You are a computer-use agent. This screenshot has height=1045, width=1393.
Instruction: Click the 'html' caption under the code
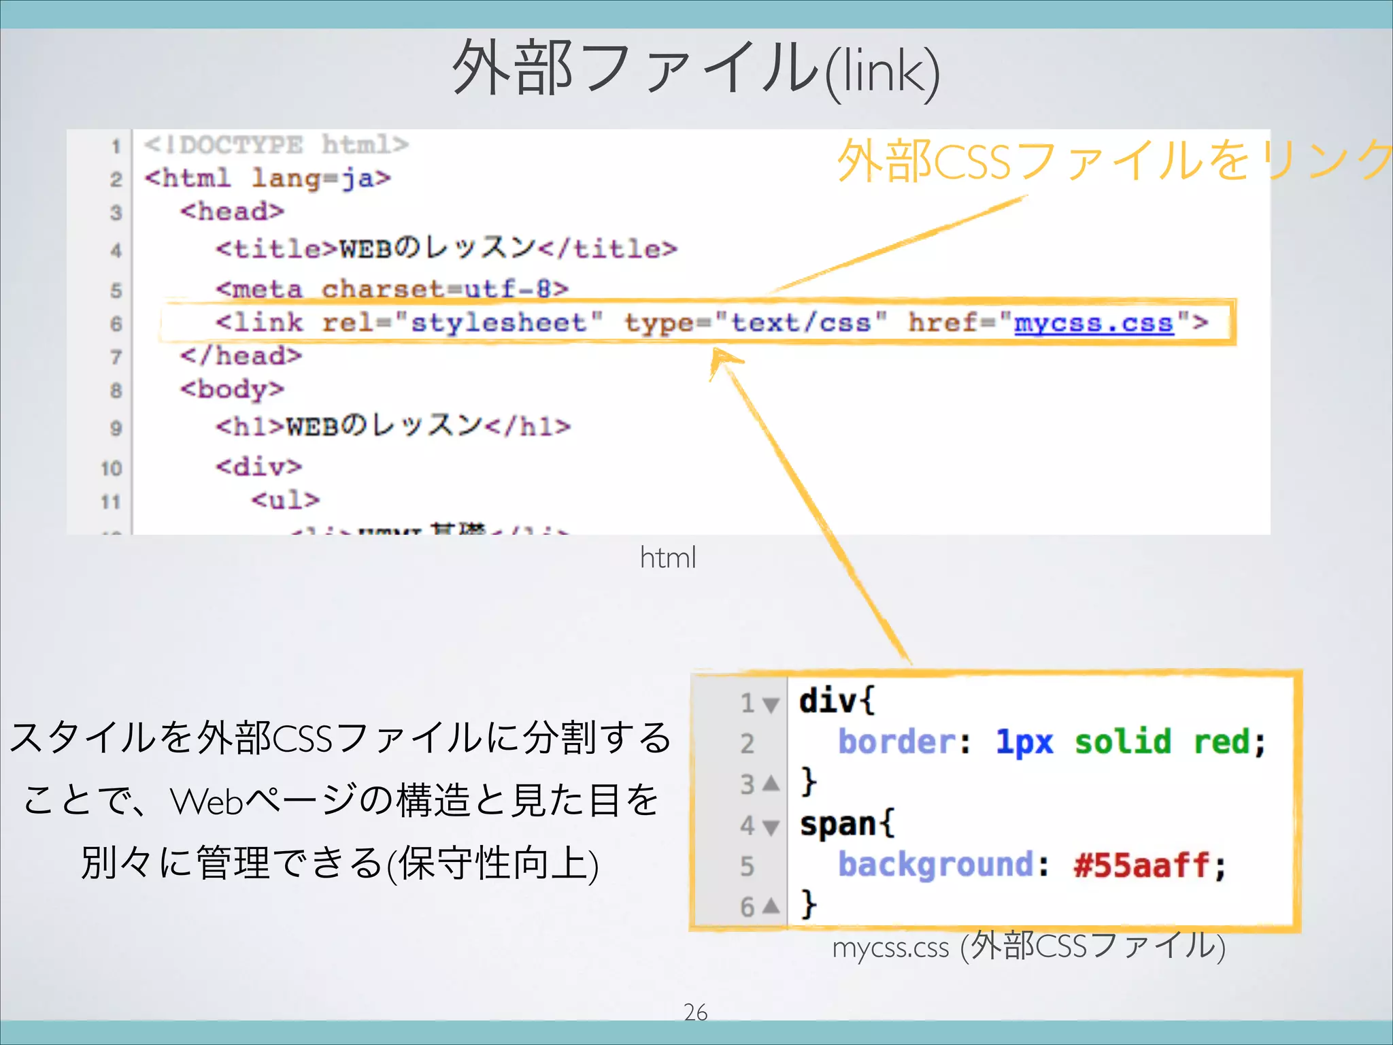click(x=668, y=558)
